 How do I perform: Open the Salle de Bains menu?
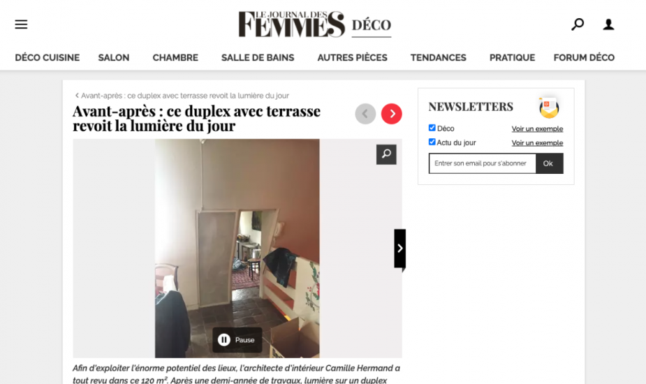[x=258, y=58]
